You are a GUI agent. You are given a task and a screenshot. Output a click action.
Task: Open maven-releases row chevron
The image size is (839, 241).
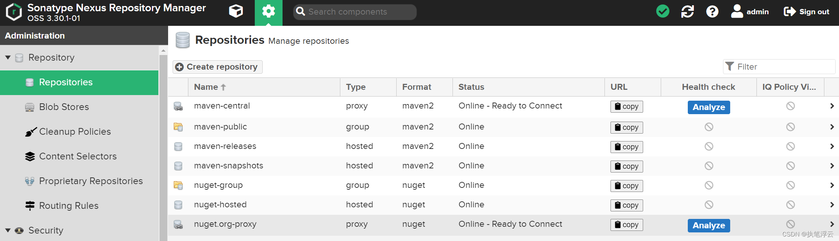pyautogui.click(x=832, y=147)
